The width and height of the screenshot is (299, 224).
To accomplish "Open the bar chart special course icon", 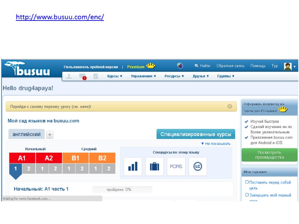I will [133, 167].
